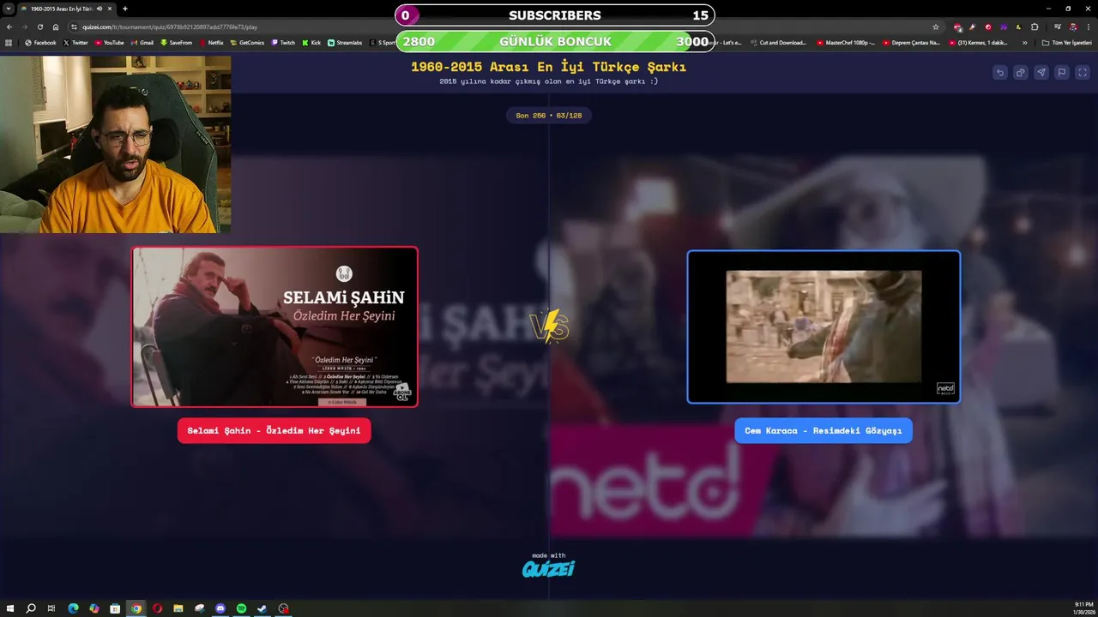Image resolution: width=1098 pixels, height=617 pixels.
Task: Open the Streamlabs bookmark
Action: pyautogui.click(x=345, y=42)
